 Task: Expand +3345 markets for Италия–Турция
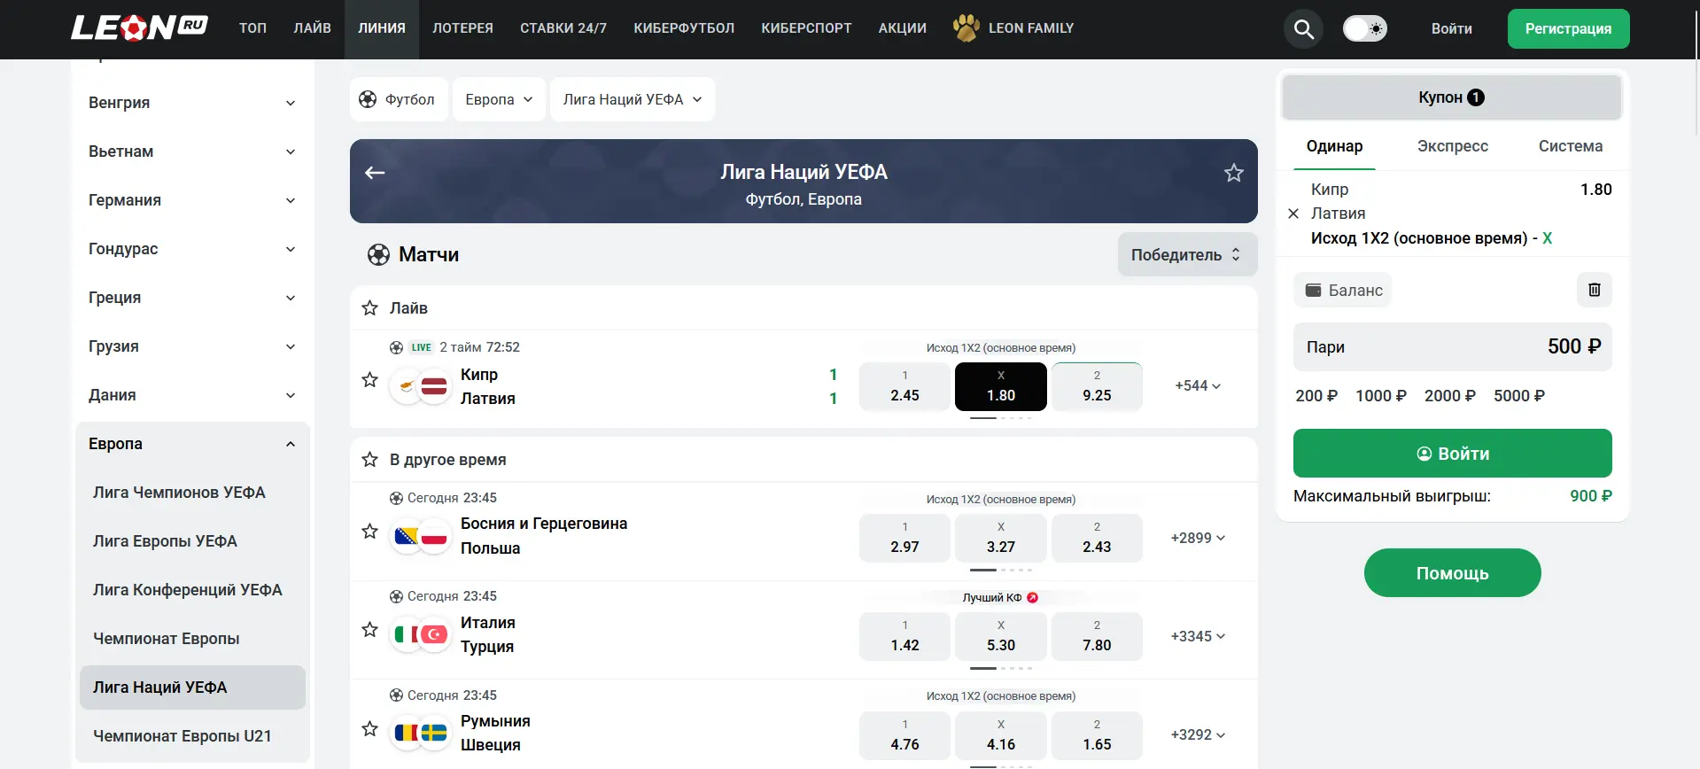click(1198, 636)
